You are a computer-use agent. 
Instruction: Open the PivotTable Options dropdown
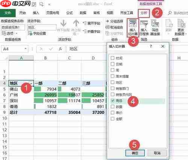(x=17, y=33)
